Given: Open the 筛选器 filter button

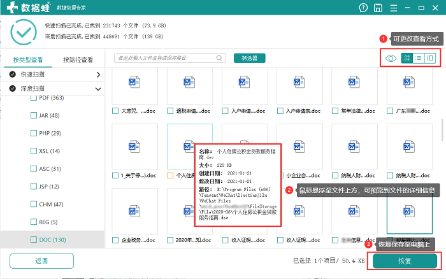Looking at the screenshot, I should click(x=250, y=58).
